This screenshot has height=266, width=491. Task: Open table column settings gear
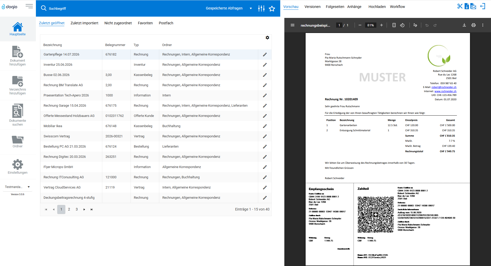(267, 38)
